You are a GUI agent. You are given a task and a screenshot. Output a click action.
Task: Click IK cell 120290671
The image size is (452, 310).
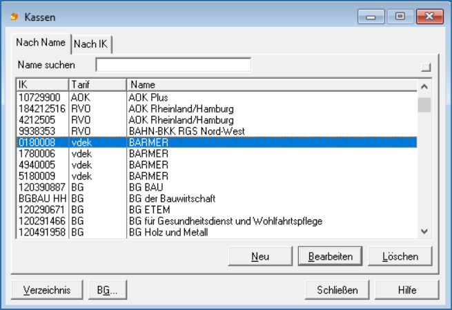pyautogui.click(x=42, y=210)
